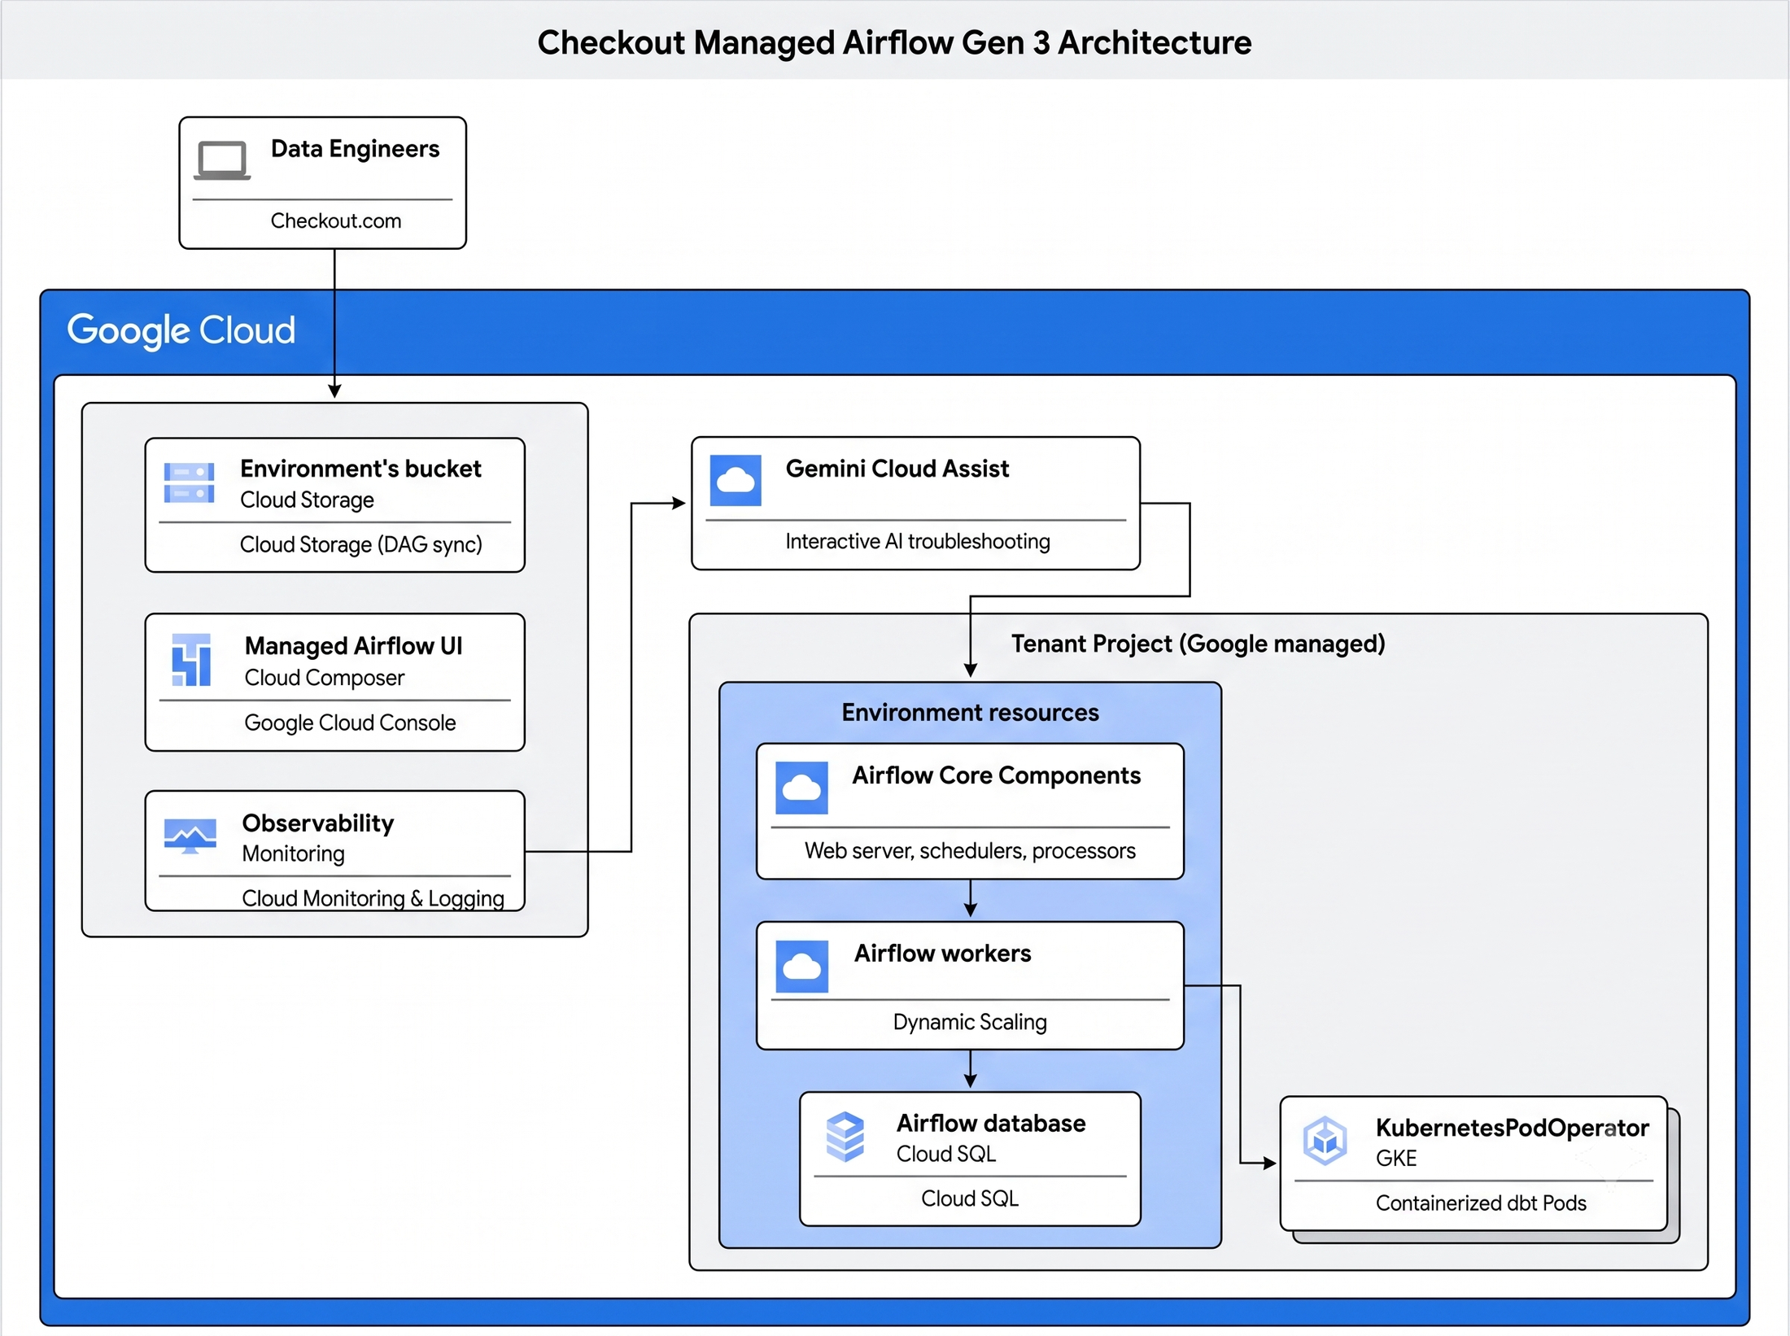
Task: Click the Google Cloud logo text
Action: (181, 330)
